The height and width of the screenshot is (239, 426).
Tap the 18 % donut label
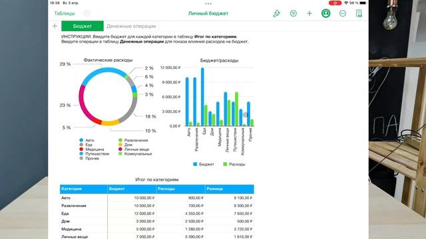[x=150, y=117]
